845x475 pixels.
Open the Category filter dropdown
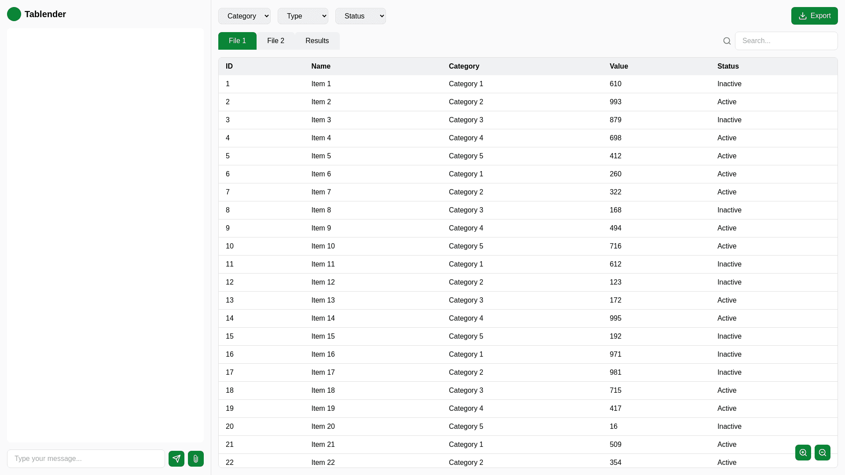[x=244, y=16]
